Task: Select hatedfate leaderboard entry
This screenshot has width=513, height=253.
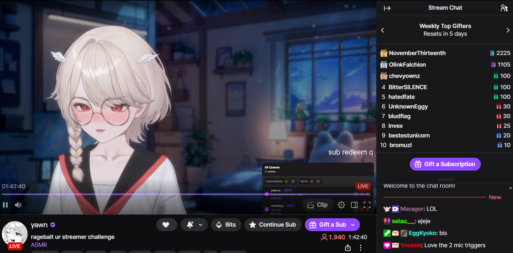Action: [401, 97]
